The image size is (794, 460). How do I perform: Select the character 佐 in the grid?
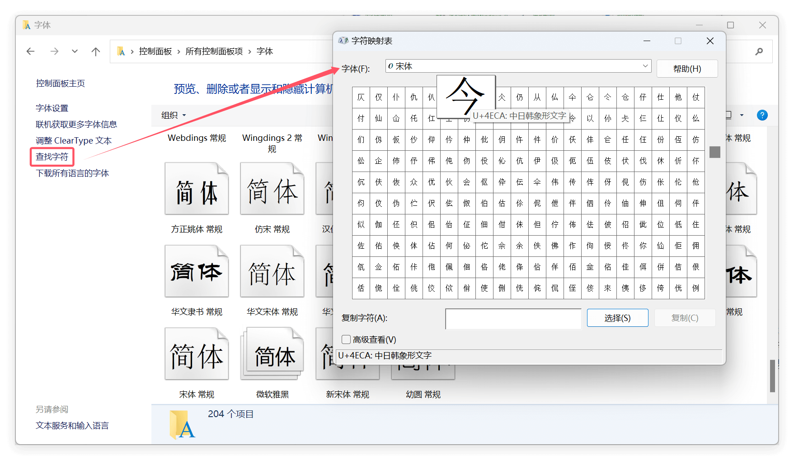[x=361, y=246]
